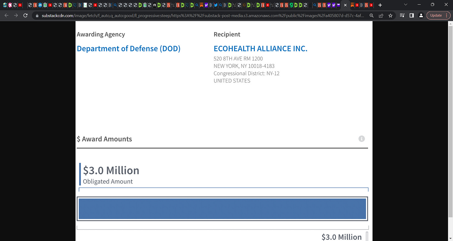453x241 pixels.
Task: Open the tab search dropdown chevron
Action: coord(405,5)
